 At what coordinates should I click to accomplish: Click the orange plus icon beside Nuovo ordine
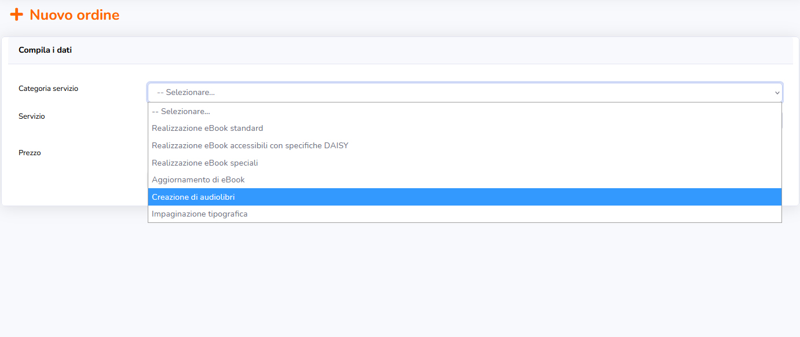click(x=17, y=14)
